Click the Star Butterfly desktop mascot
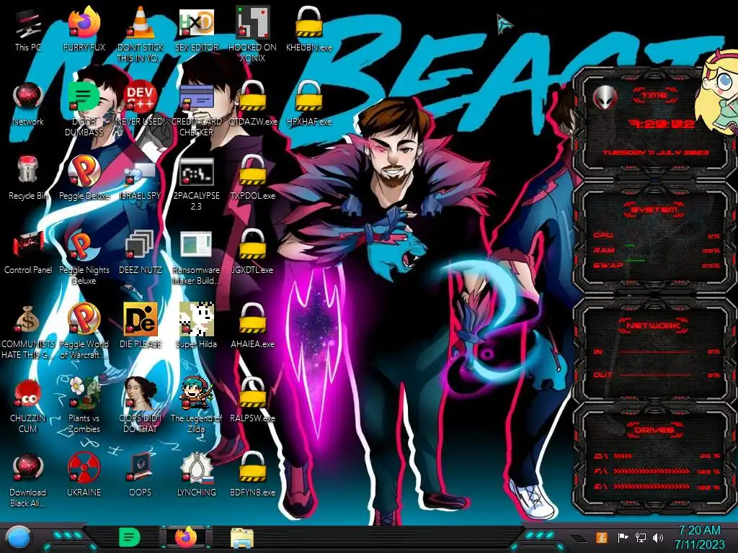Screen dimensions: 738x553 click(717, 91)
